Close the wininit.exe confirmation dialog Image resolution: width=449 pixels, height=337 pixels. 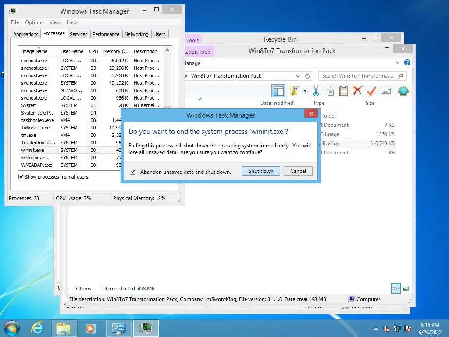click(311, 114)
